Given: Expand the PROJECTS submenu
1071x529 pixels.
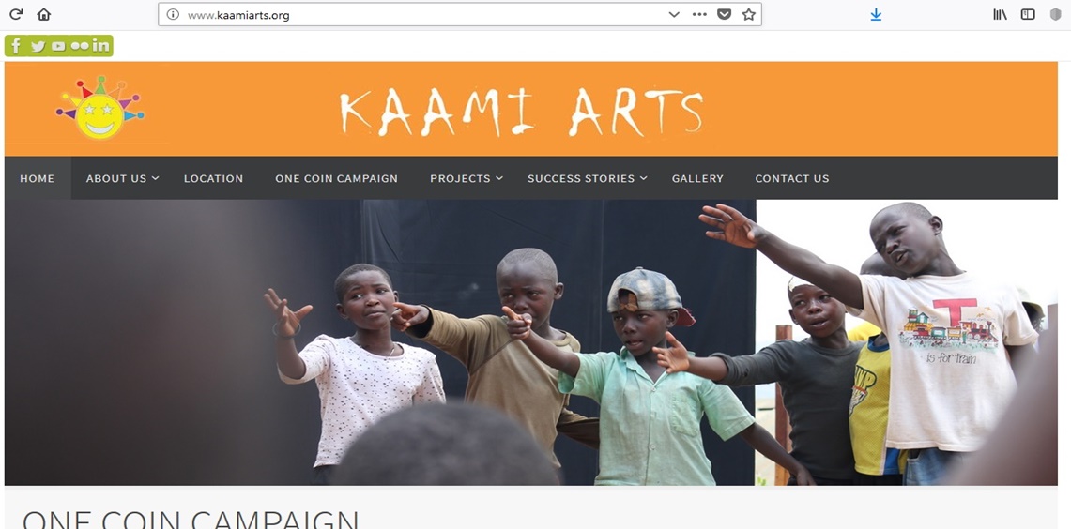Looking at the screenshot, I should 466,178.
